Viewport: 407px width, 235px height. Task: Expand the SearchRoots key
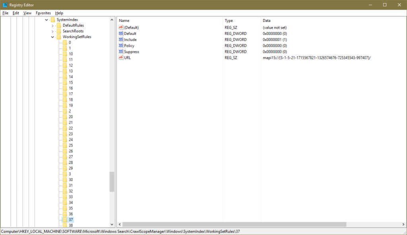click(x=52, y=31)
